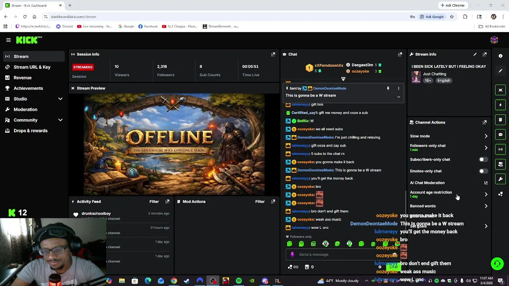The image size is (509, 286).
Task: Open the Kick logo home link
Action: (x=29, y=40)
